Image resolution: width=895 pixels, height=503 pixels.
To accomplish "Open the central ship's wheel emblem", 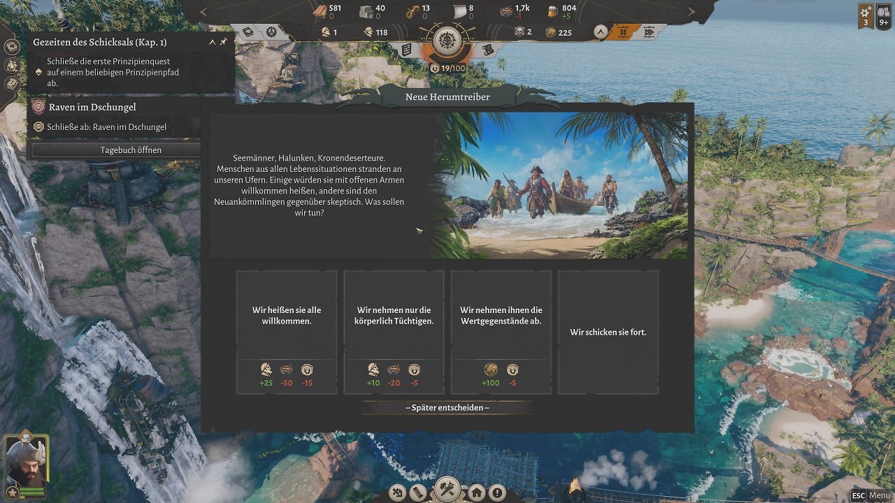I will (447, 41).
